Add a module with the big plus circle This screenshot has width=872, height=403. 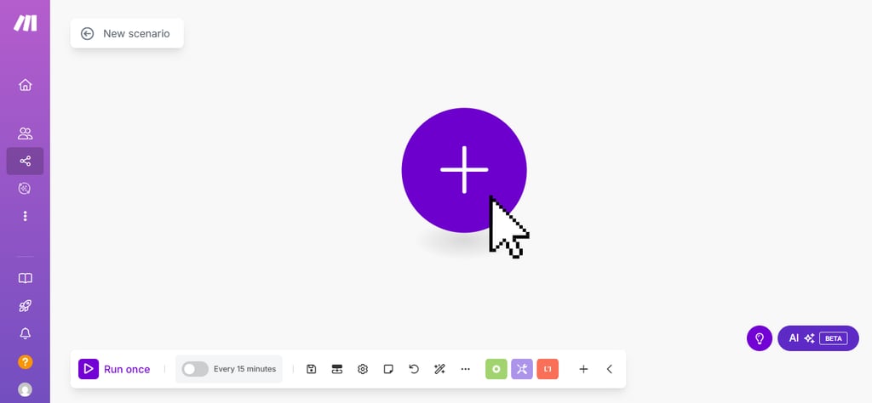[464, 170]
